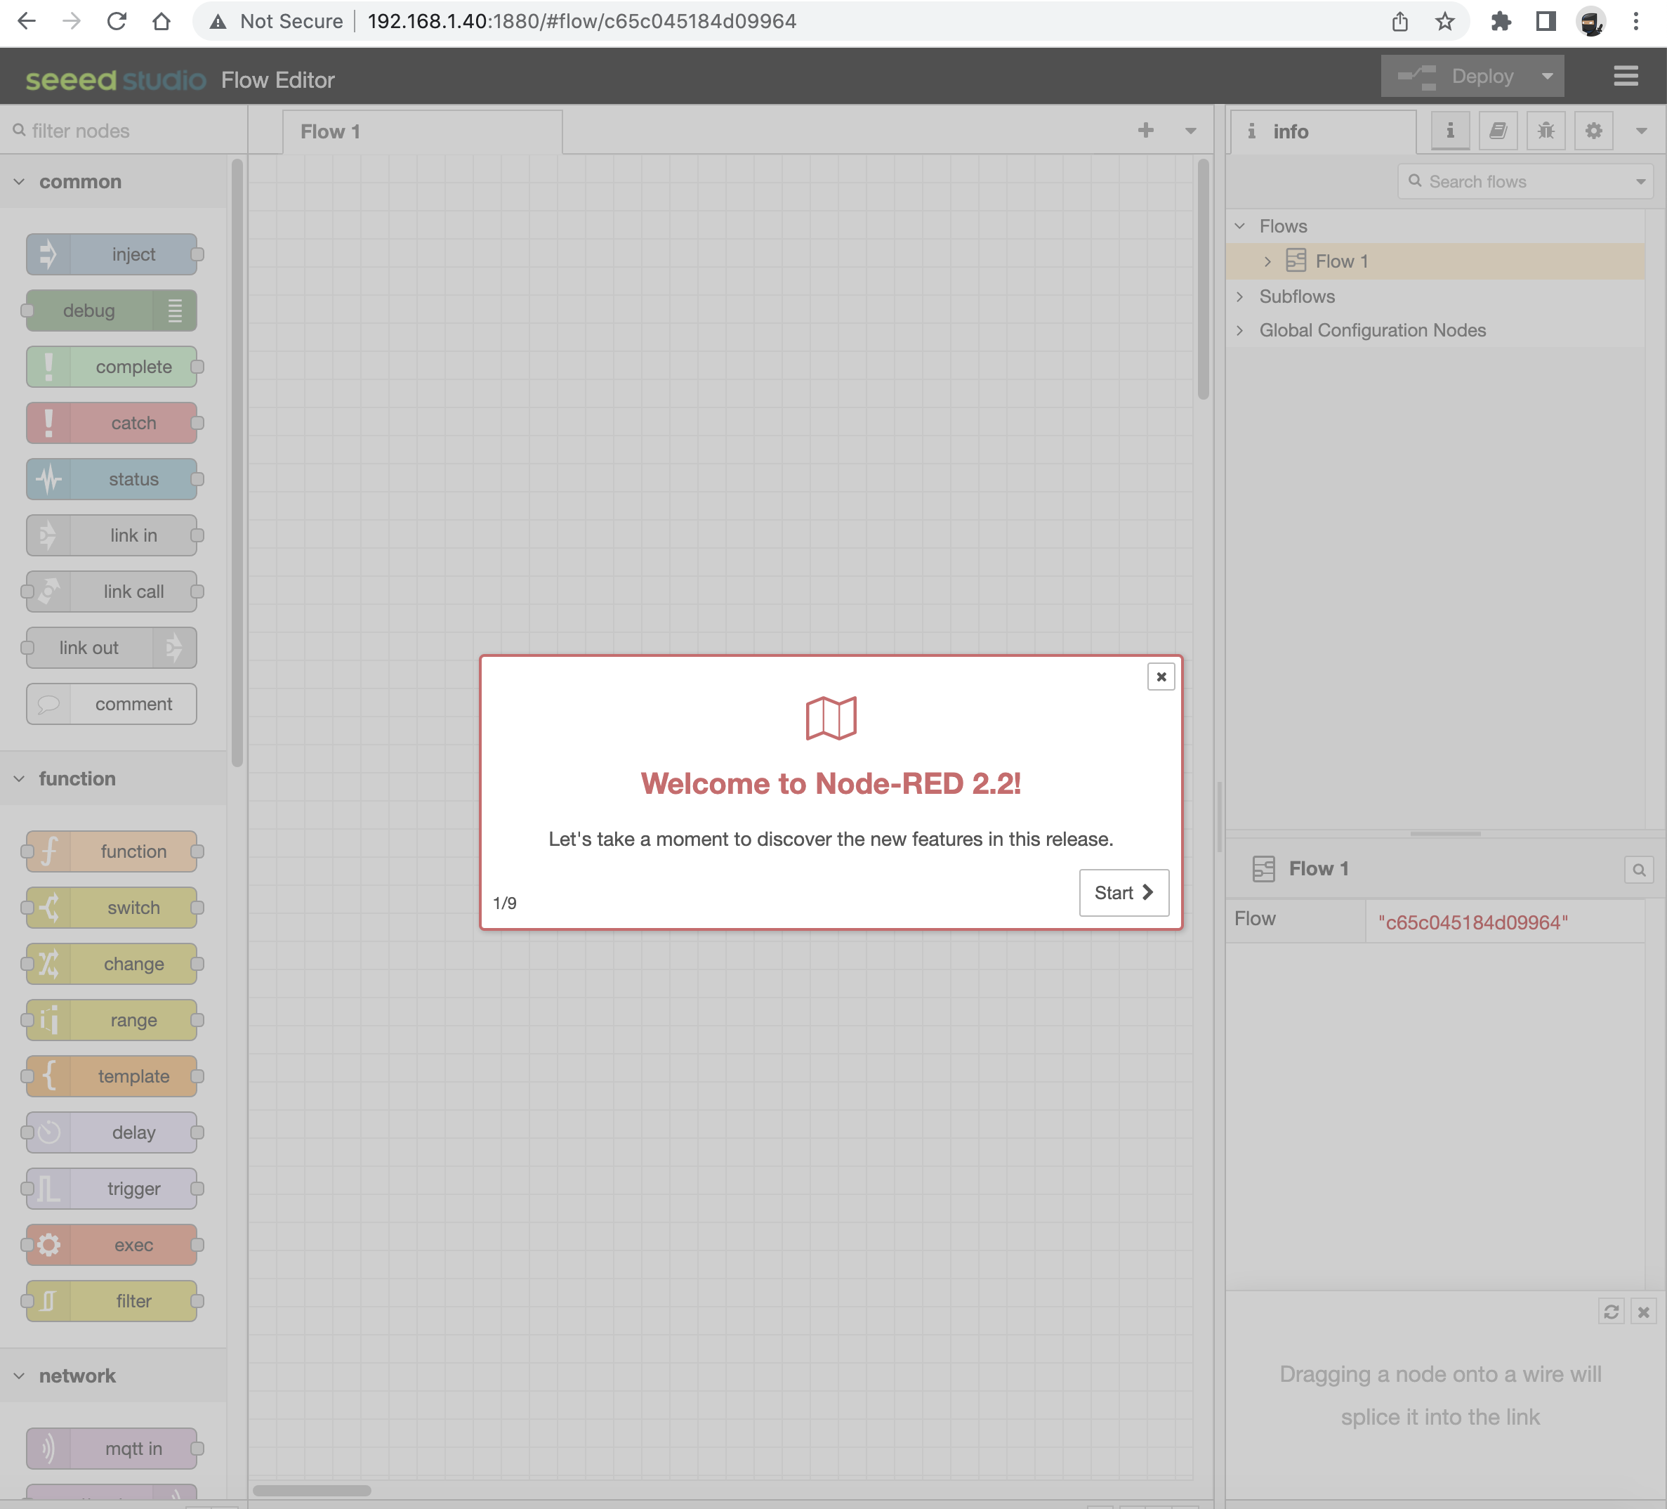This screenshot has height=1509, width=1667.
Task: Click the range node
Action: [112, 1020]
